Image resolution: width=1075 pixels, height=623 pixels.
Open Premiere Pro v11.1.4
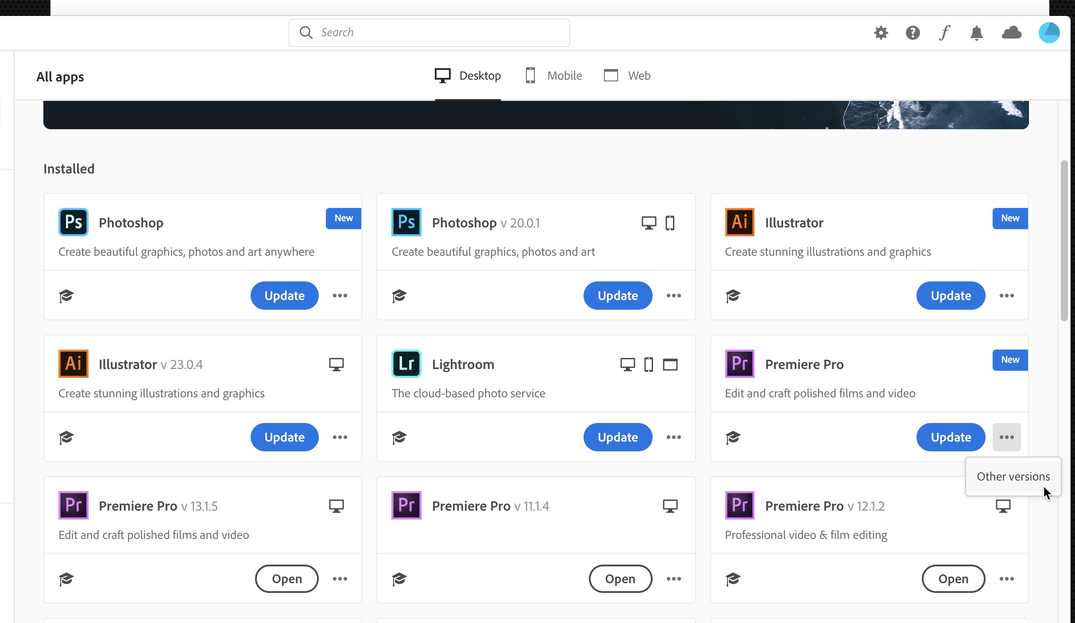click(x=619, y=578)
